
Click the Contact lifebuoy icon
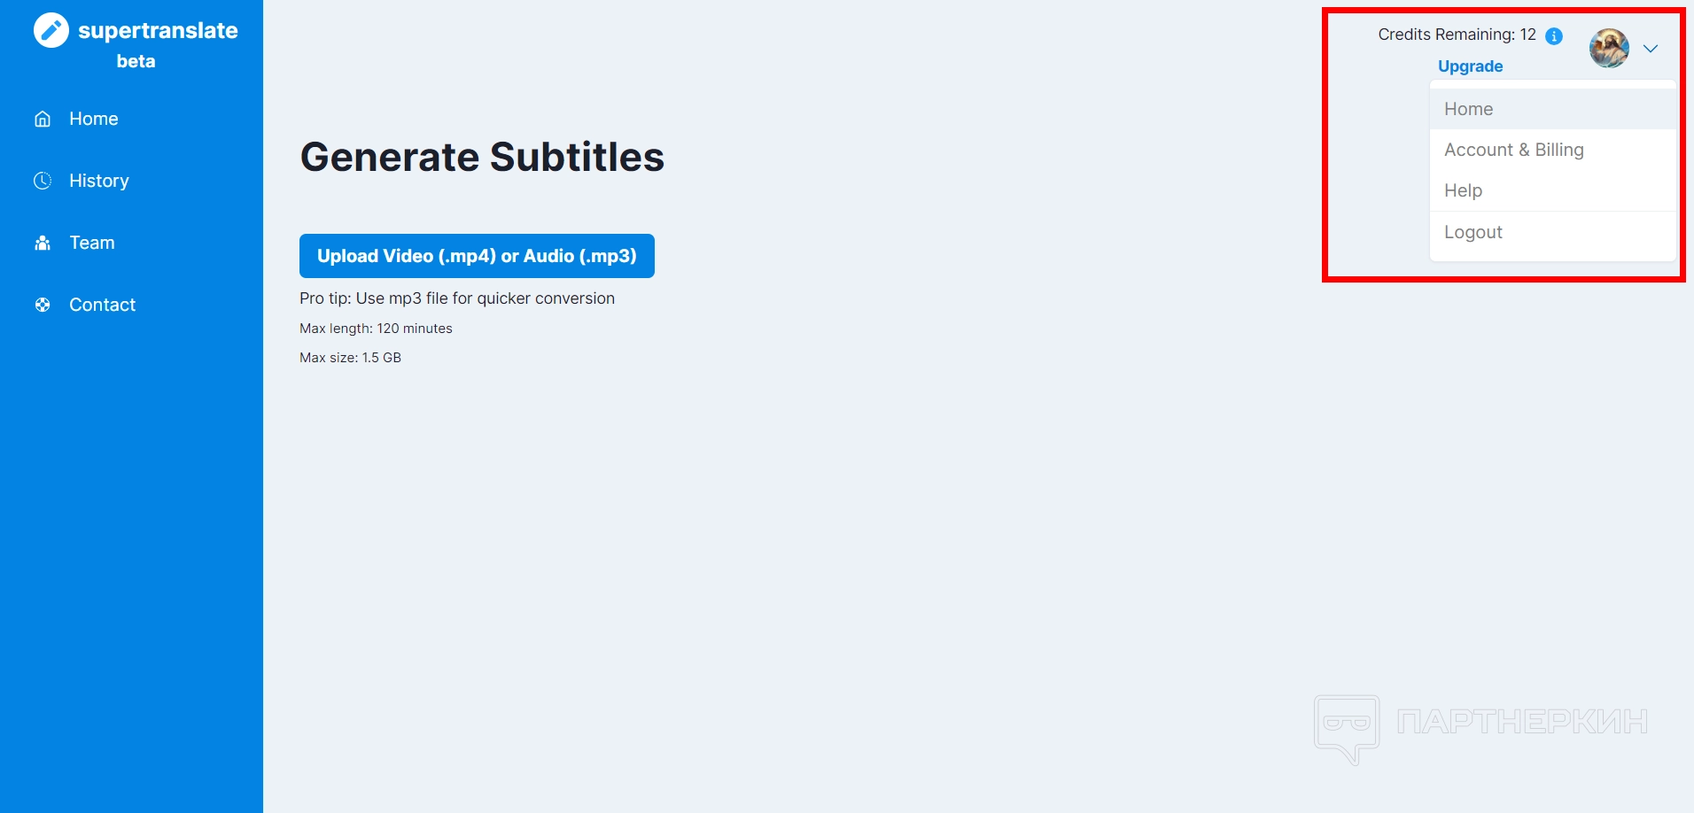pyautogui.click(x=43, y=305)
